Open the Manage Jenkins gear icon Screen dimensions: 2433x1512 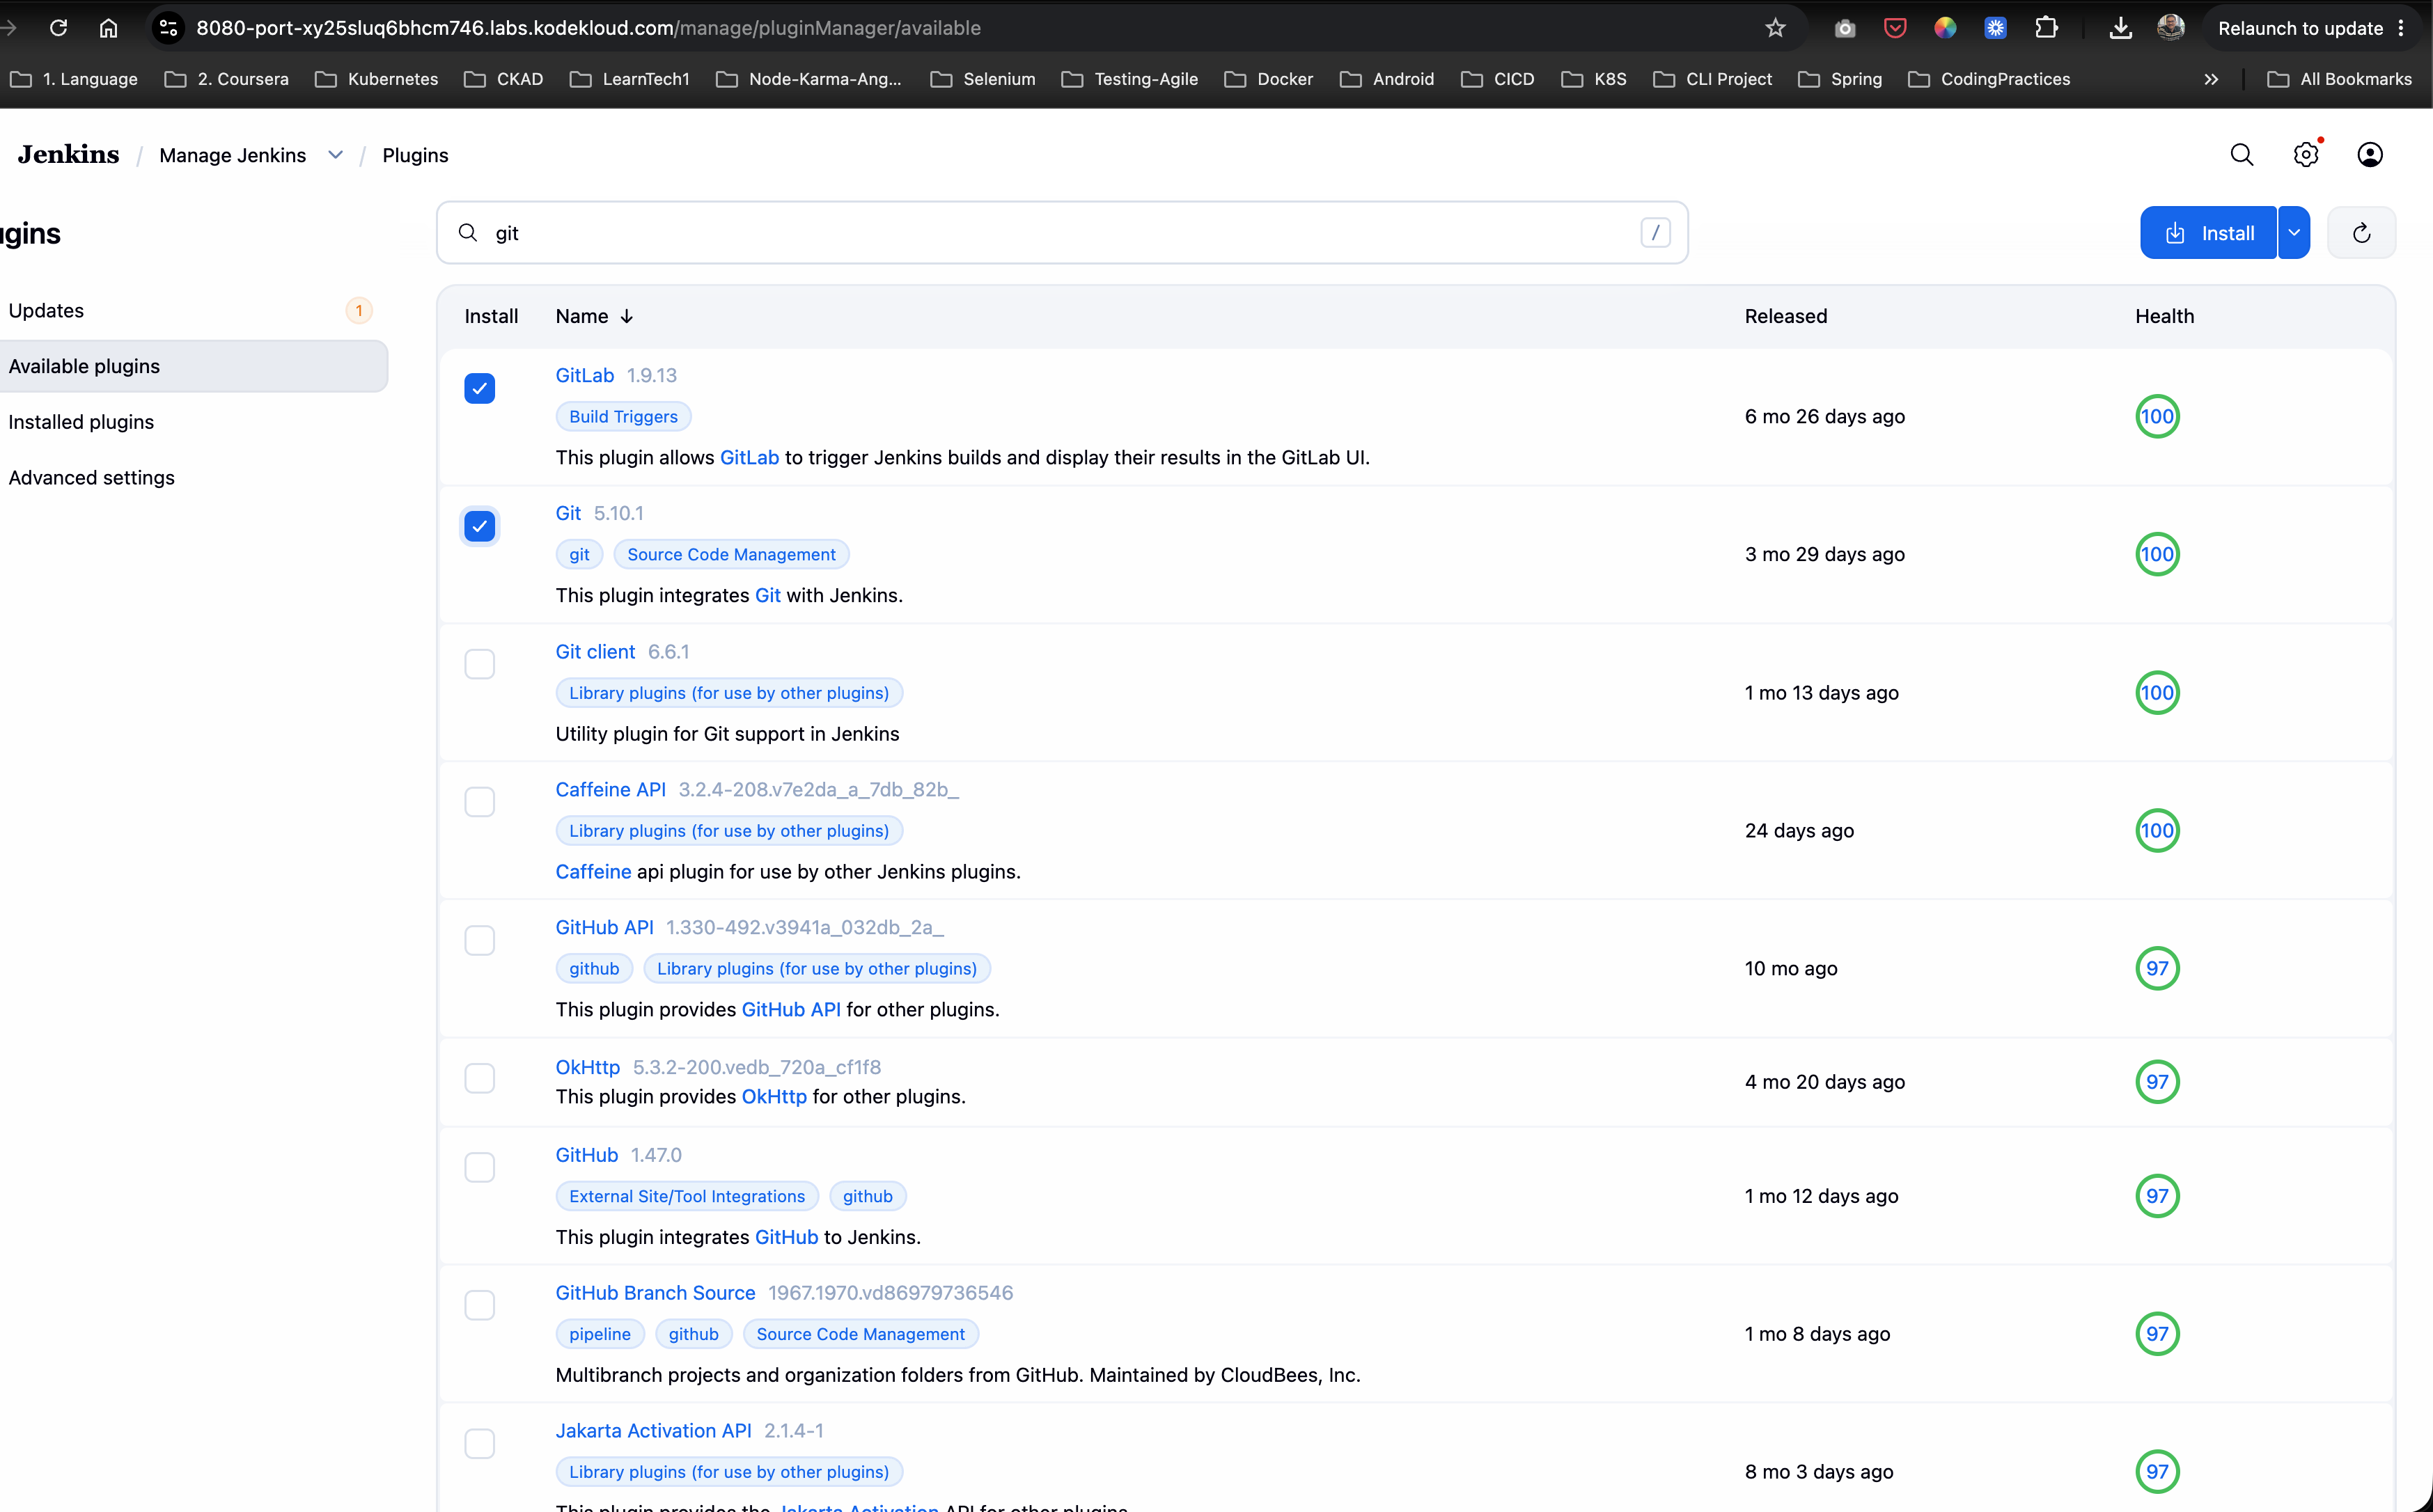2306,155
